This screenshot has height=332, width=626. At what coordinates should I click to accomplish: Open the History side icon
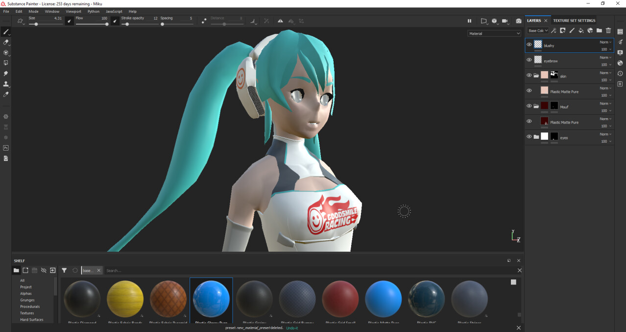[x=620, y=74]
